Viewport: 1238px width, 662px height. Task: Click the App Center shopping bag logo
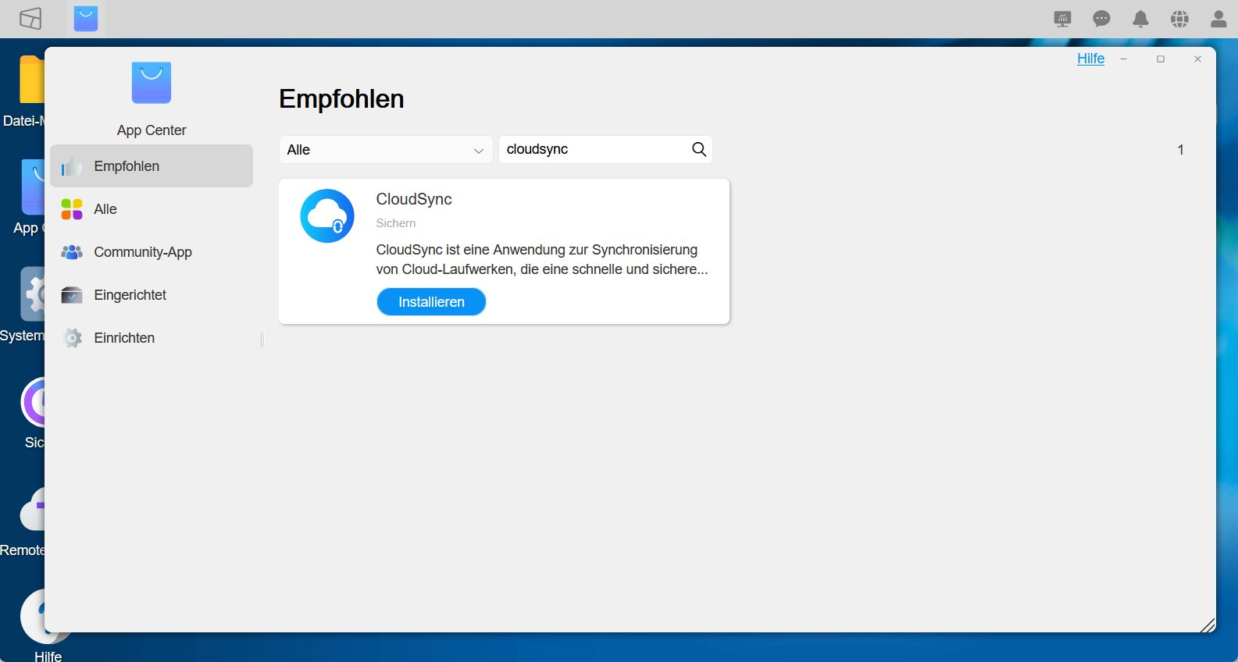(x=152, y=83)
